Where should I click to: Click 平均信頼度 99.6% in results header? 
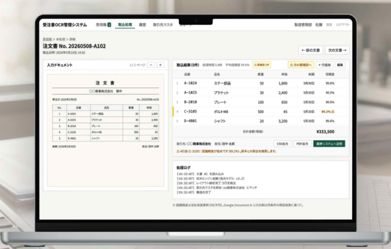pyautogui.click(x=237, y=65)
